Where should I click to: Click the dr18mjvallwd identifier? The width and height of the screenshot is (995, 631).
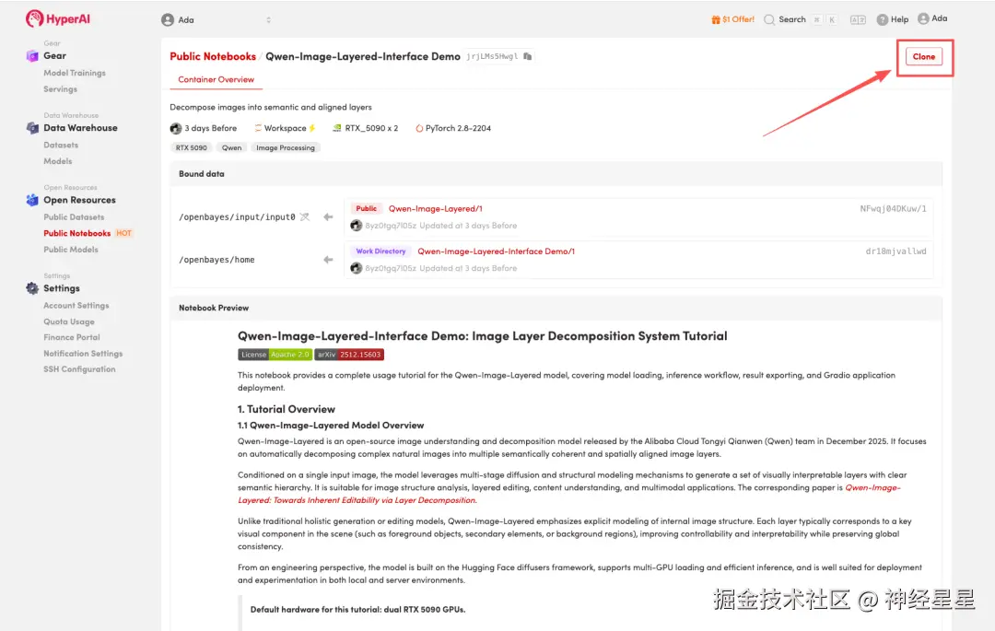click(896, 251)
